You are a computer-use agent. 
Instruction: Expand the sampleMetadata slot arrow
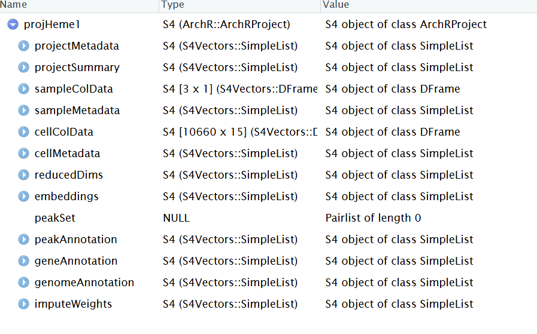23,111
